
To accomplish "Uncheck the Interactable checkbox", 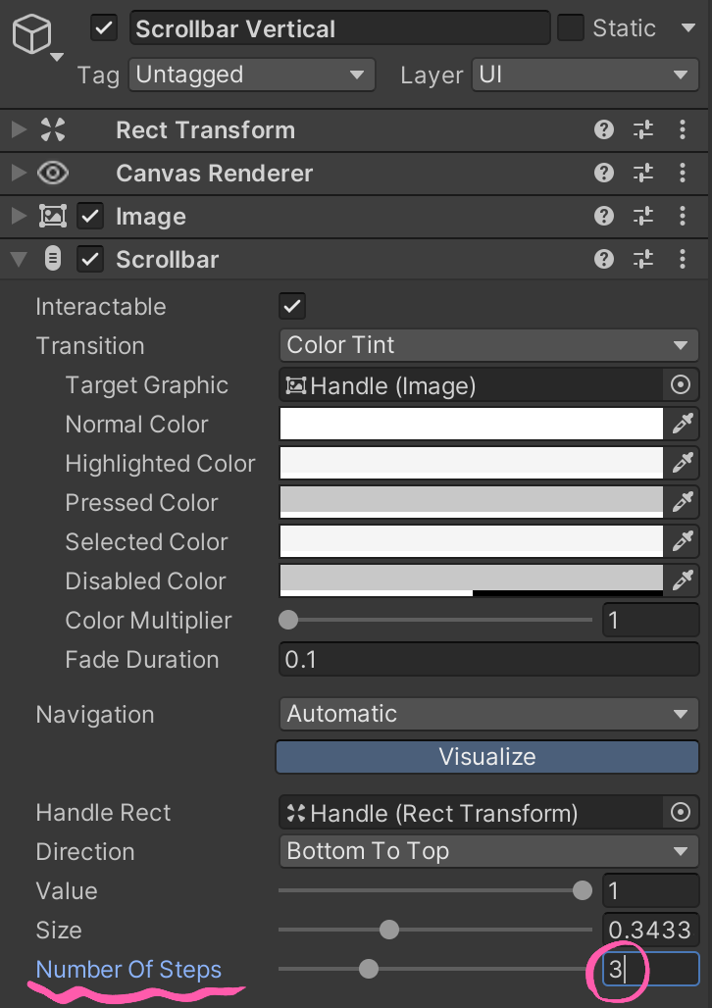I will tap(292, 306).
